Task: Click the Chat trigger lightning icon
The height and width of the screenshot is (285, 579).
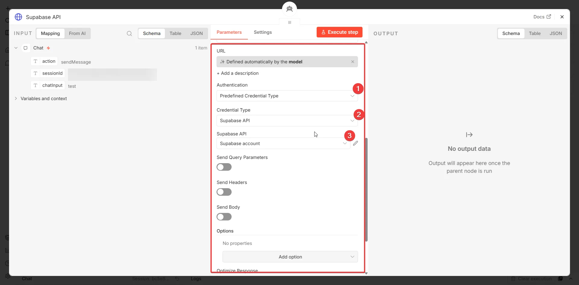Action: click(48, 48)
